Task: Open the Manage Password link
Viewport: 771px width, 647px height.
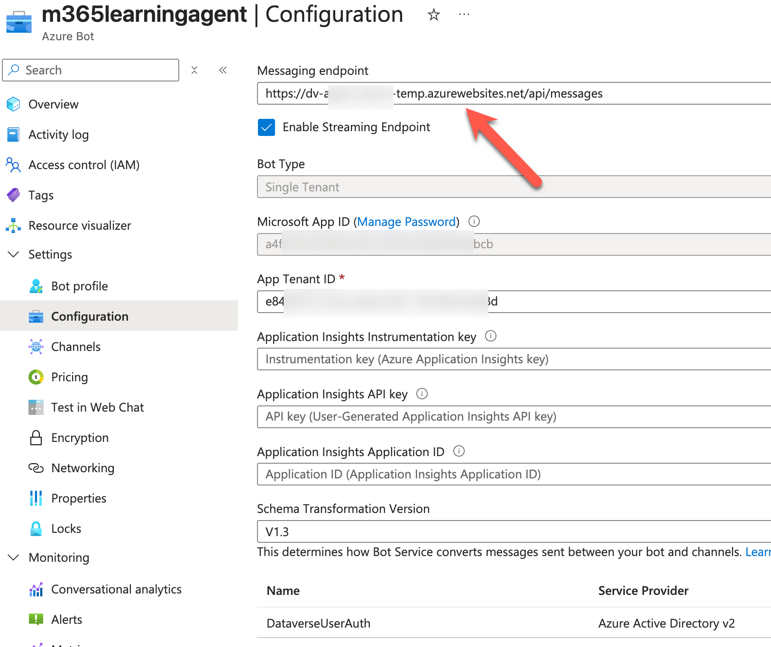Action: [406, 222]
